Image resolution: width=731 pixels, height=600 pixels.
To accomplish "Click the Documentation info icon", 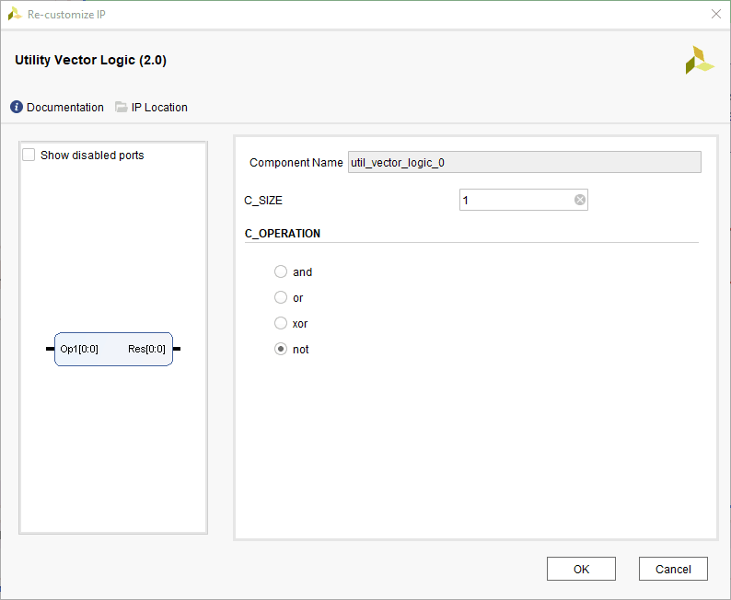I will pyautogui.click(x=17, y=108).
